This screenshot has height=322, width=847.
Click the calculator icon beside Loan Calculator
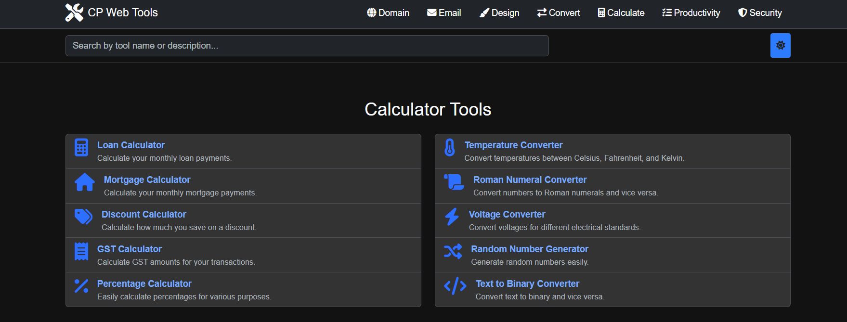tap(81, 148)
